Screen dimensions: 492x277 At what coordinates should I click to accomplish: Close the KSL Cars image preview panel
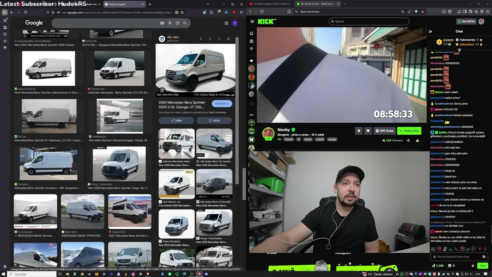point(228,39)
